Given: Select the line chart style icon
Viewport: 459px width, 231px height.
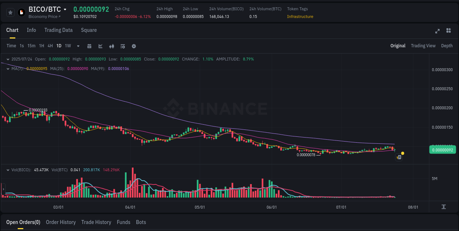Looking at the screenshot, I should coord(100,46).
